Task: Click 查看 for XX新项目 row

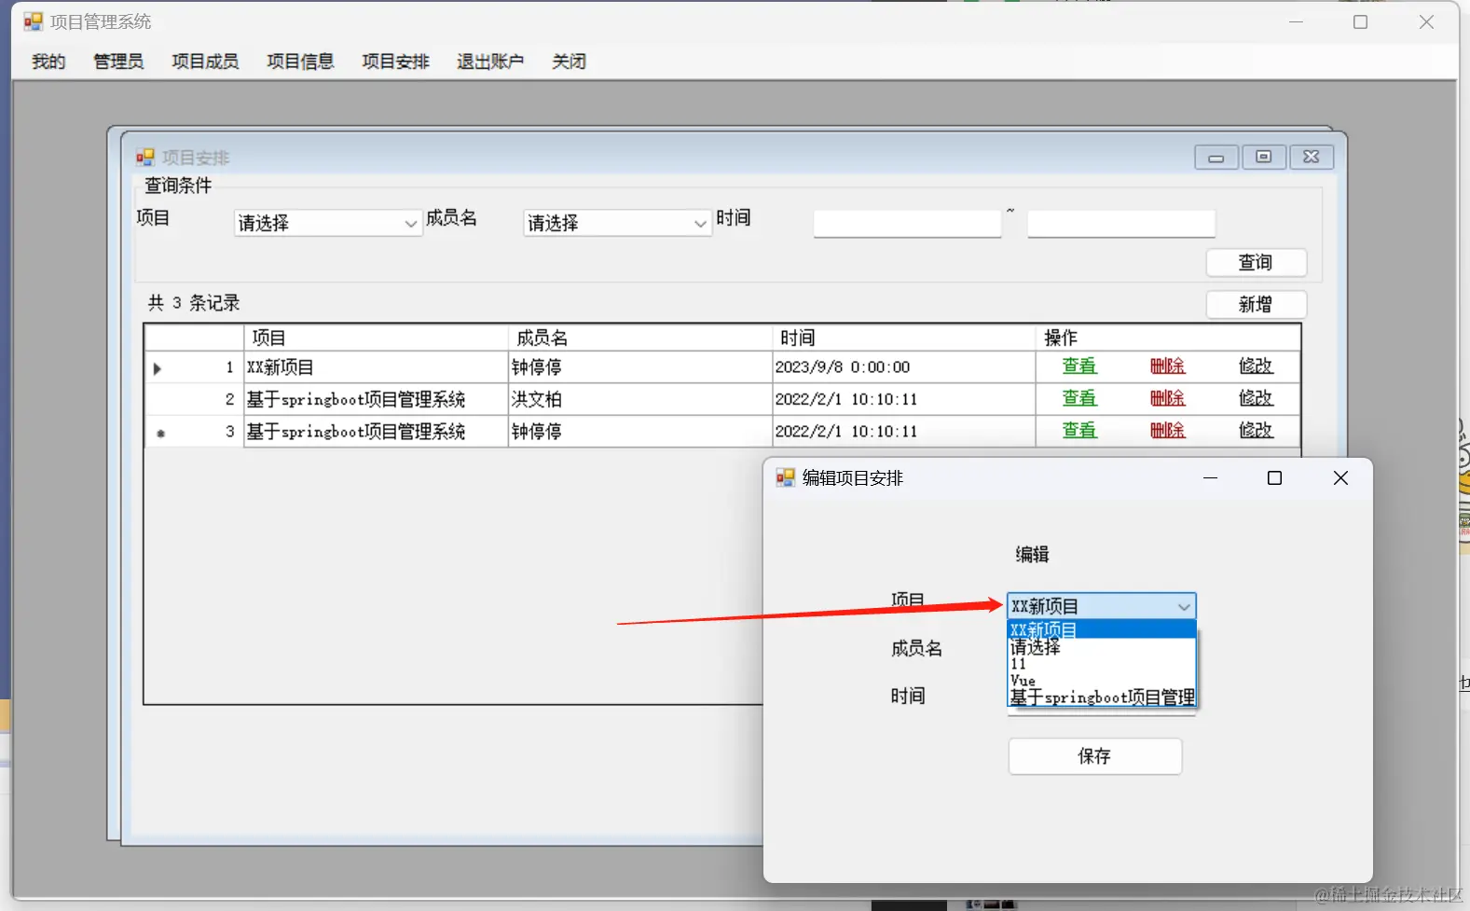Action: click(x=1079, y=366)
